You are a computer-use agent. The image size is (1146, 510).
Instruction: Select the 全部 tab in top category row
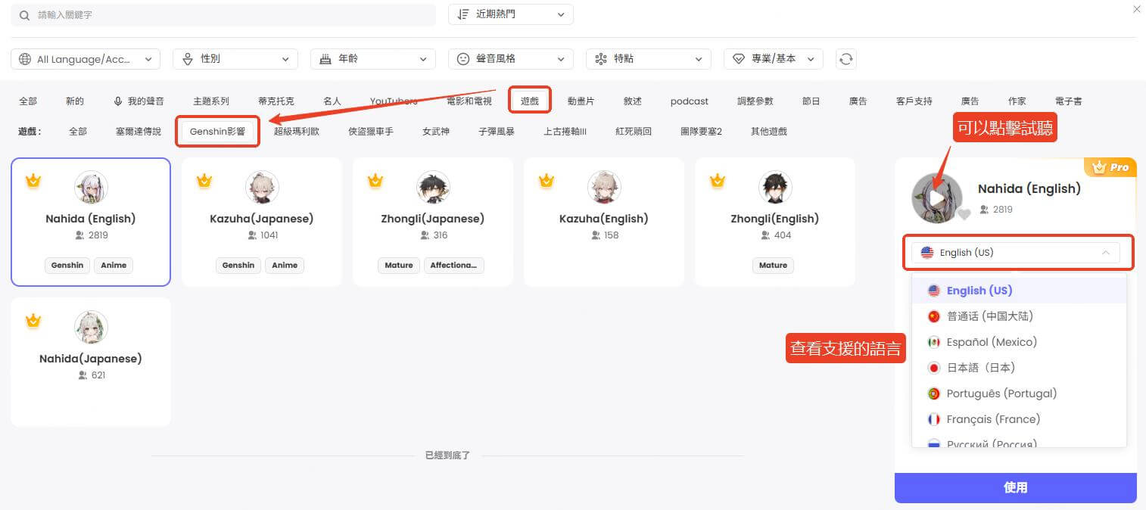click(28, 101)
